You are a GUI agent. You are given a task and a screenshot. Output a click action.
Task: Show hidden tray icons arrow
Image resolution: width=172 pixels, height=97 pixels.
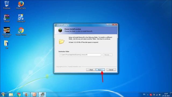[148, 95]
